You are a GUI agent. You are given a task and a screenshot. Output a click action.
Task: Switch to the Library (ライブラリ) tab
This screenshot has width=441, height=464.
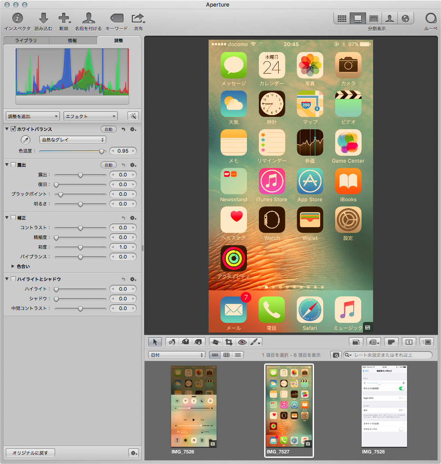pyautogui.click(x=26, y=41)
